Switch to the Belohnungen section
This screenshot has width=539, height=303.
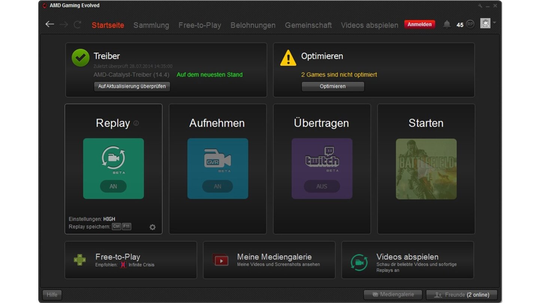(253, 25)
